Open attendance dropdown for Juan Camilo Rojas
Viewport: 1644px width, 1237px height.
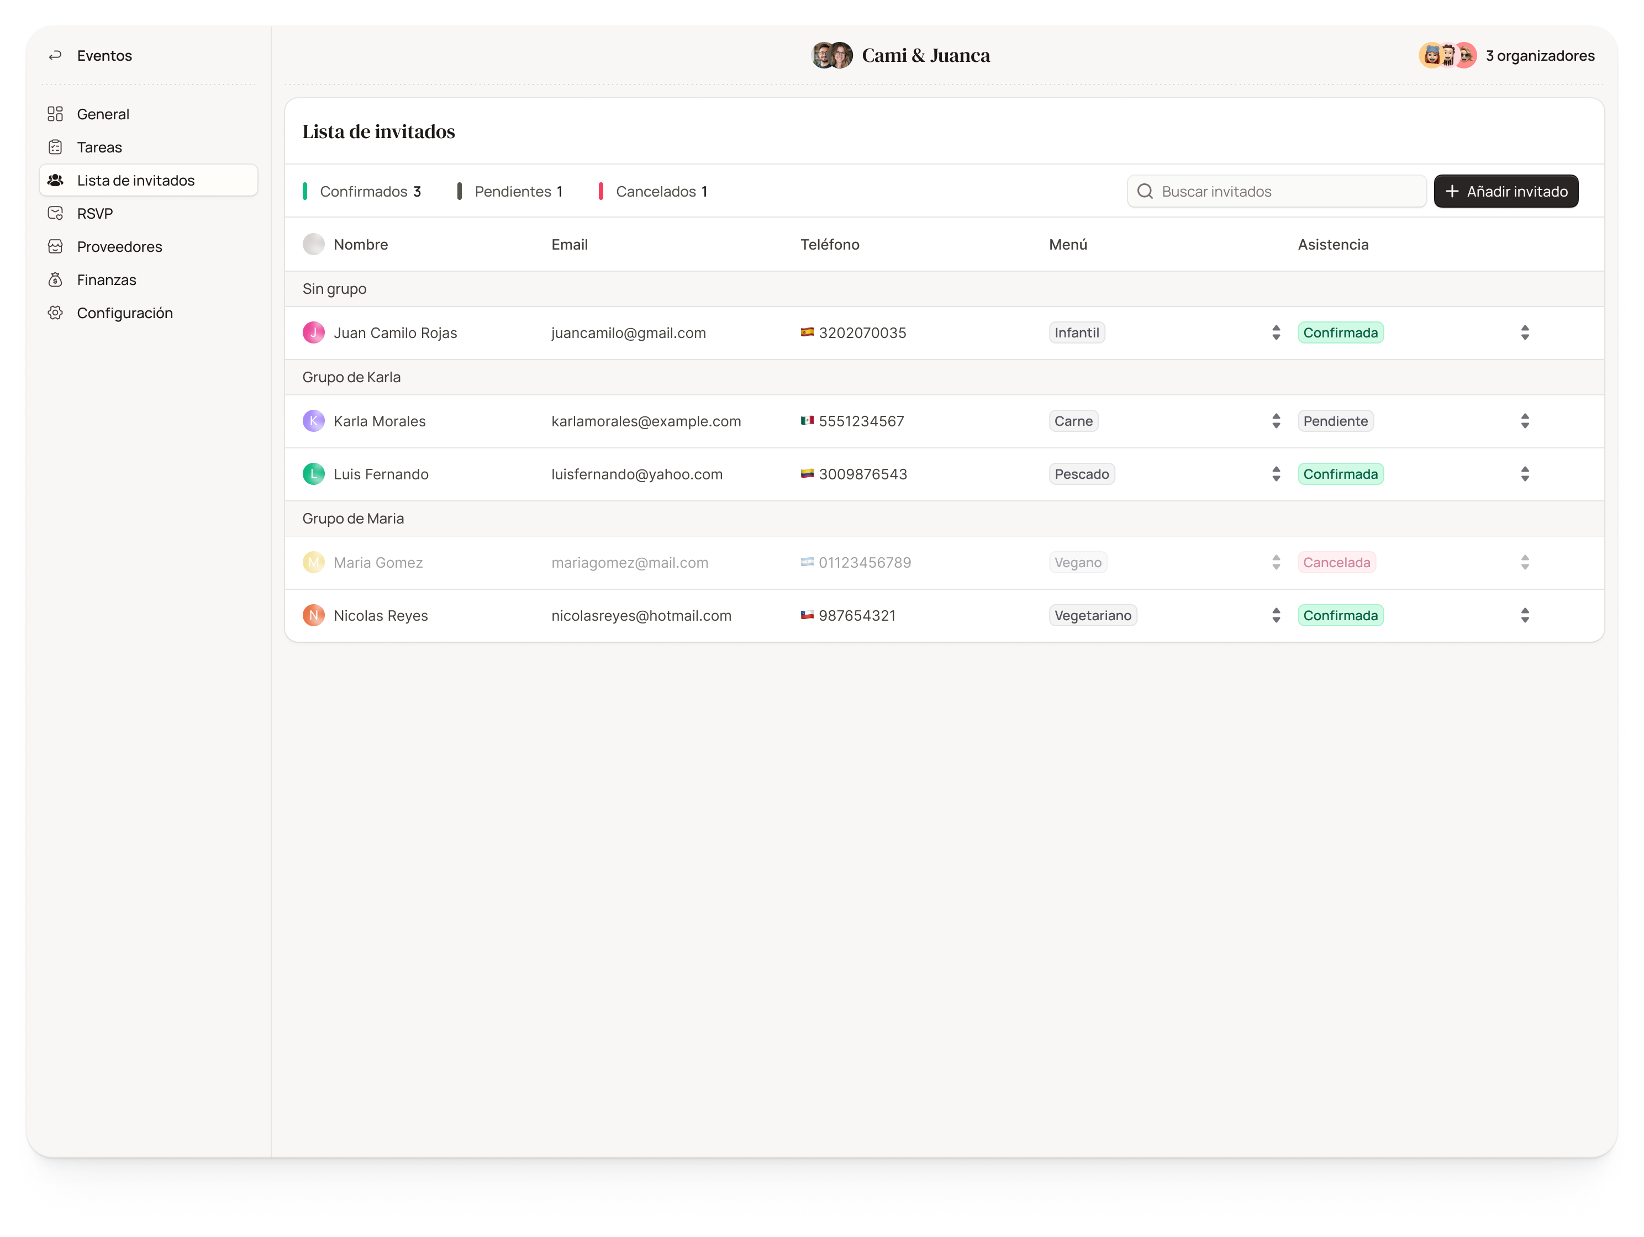pos(1524,332)
